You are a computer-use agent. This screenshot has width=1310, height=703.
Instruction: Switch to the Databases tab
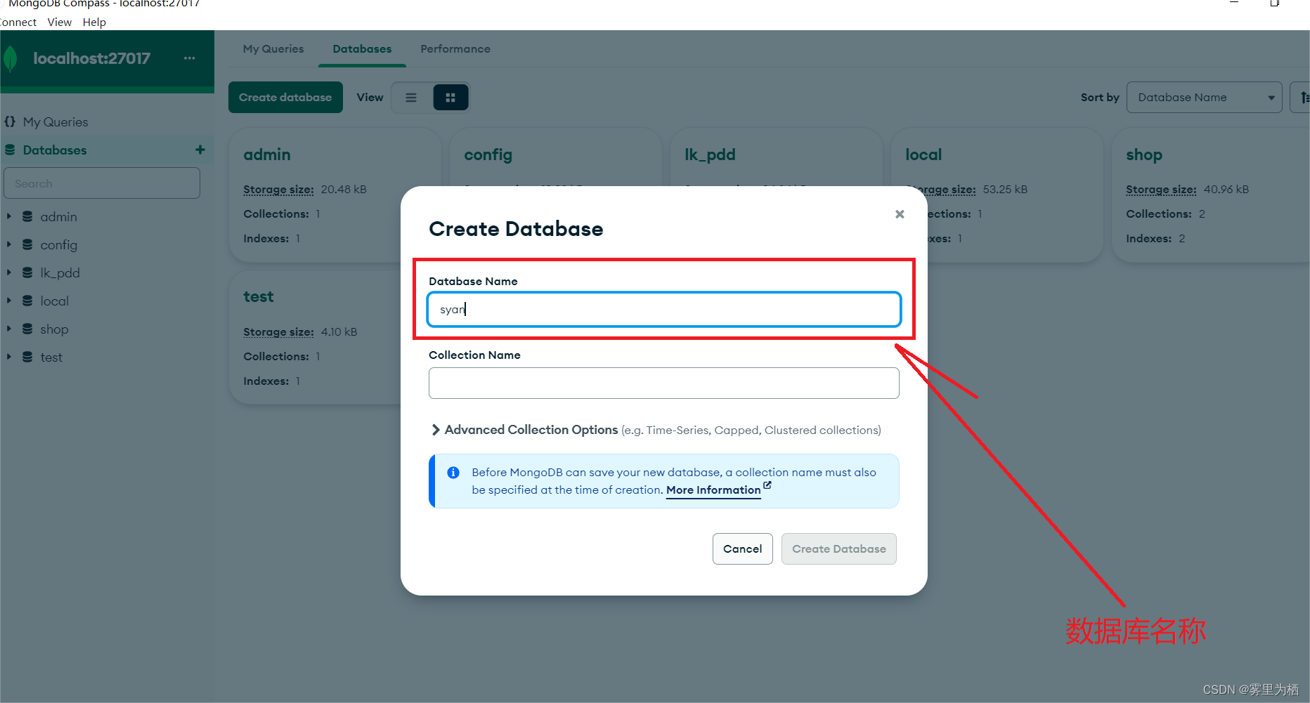coord(362,49)
